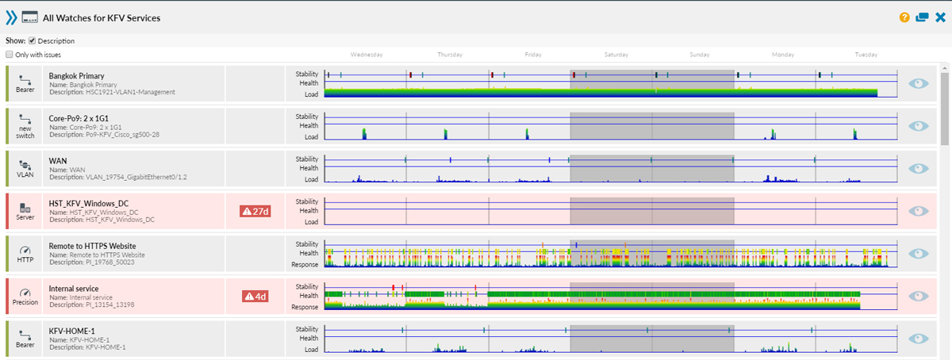The height and width of the screenshot is (360, 952).
Task: Uncheck the Description checkbox
Action: point(32,40)
